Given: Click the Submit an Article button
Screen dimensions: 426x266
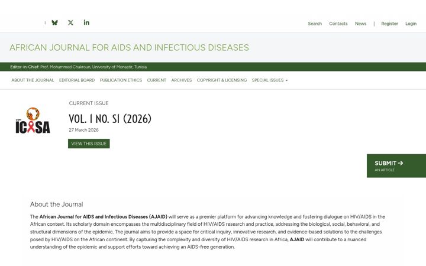Looking at the screenshot, I should [x=396, y=166].
